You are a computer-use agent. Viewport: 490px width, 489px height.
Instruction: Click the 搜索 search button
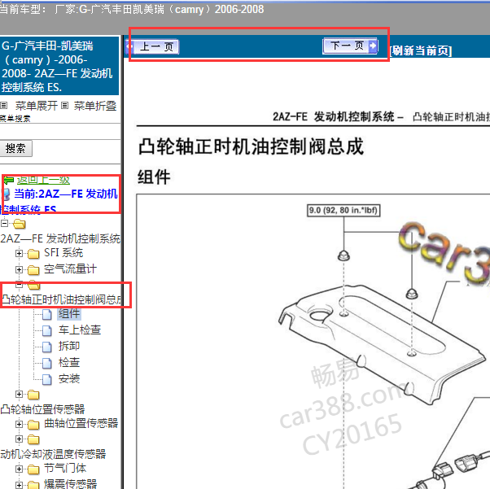(x=15, y=148)
